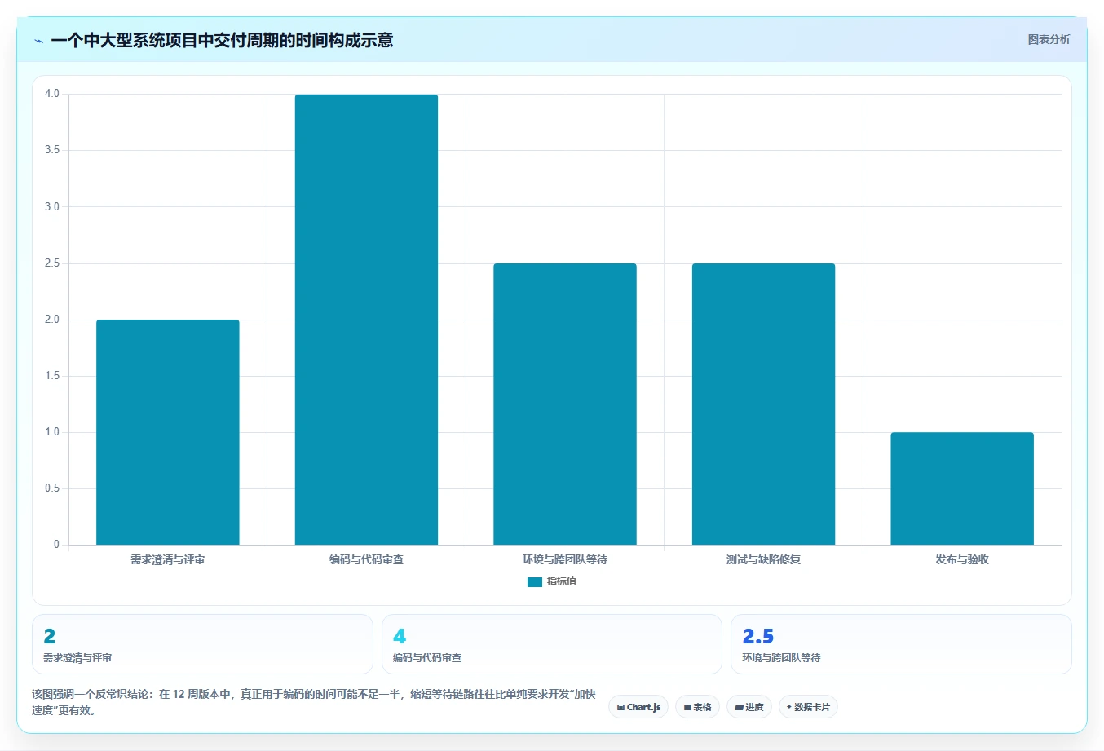
Task: Click the x-axis label 测试与缺陷修复
Action: coord(763,559)
